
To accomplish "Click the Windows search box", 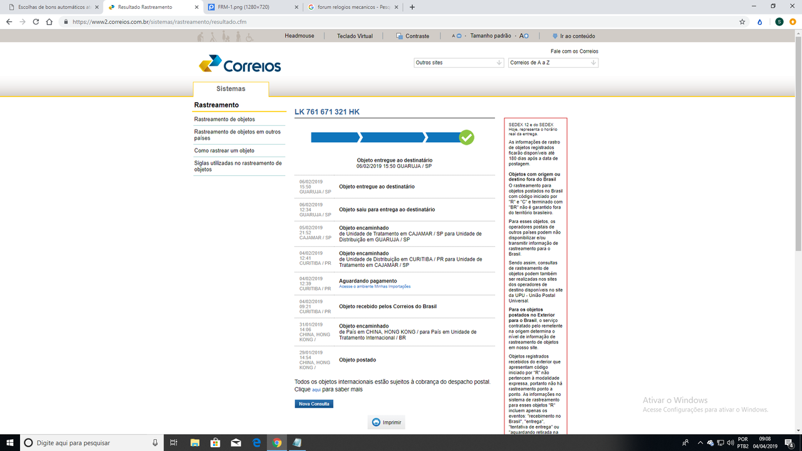I will click(91, 442).
